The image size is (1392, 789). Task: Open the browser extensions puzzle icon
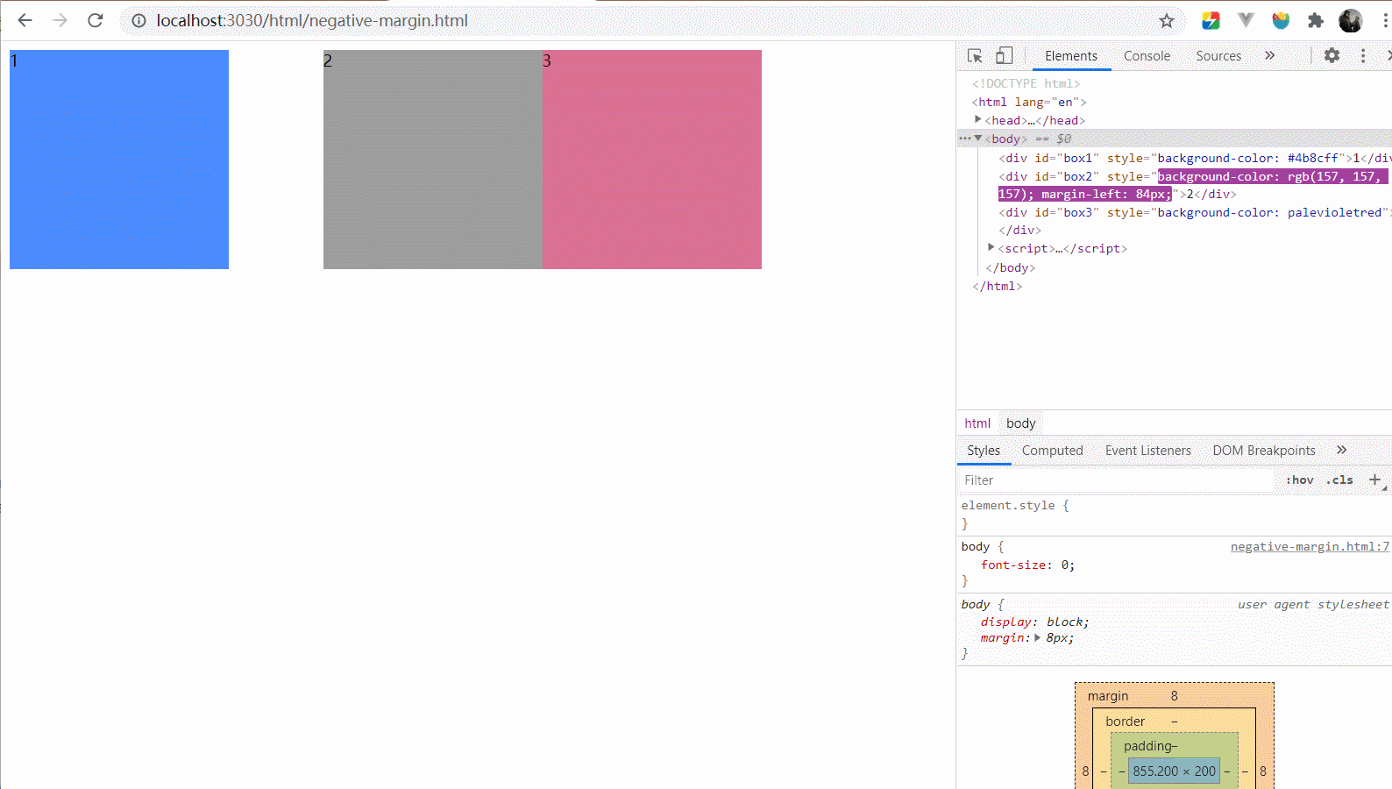[1315, 20]
